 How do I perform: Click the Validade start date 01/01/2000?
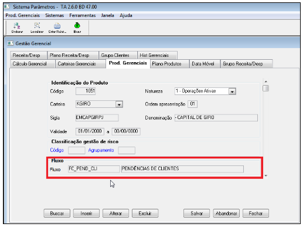pyautogui.click(x=90, y=131)
